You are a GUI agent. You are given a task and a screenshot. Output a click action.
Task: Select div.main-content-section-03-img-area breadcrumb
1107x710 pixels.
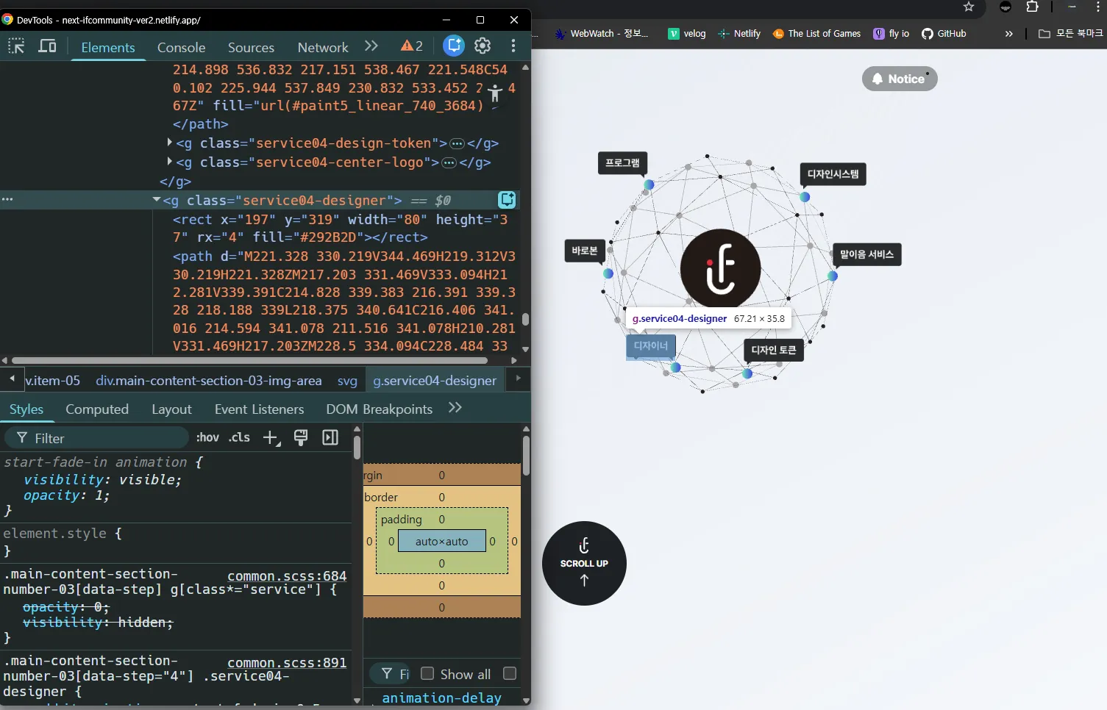(209, 381)
